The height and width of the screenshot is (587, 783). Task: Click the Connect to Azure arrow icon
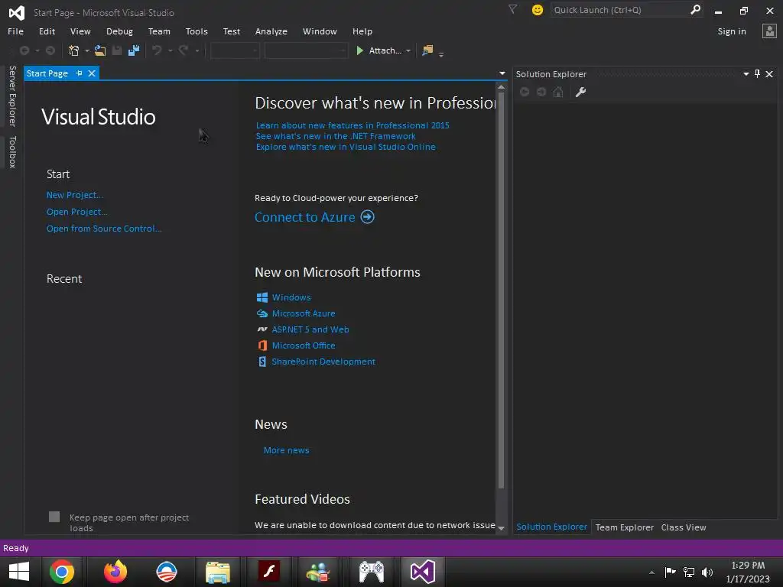(368, 217)
